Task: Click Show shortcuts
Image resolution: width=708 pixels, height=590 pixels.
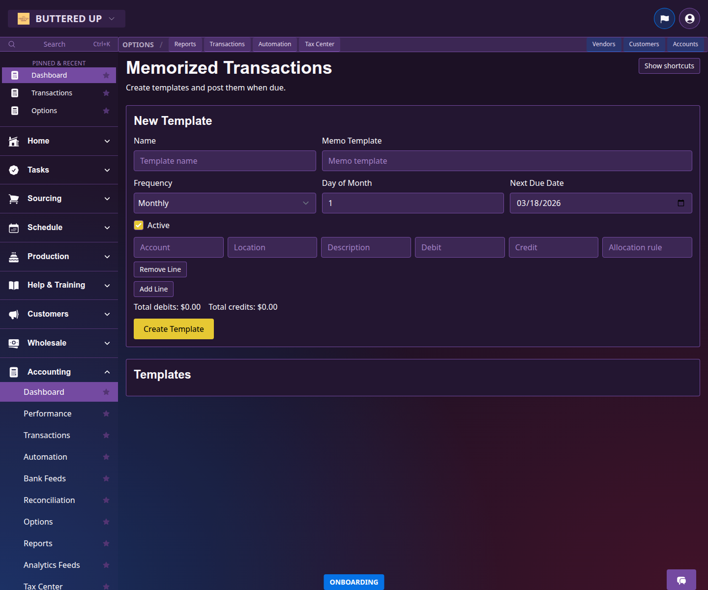Action: click(x=669, y=65)
